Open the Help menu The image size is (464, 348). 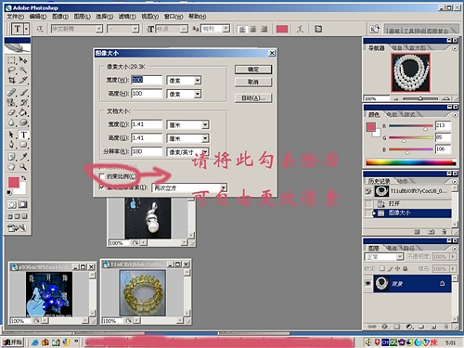(198, 17)
